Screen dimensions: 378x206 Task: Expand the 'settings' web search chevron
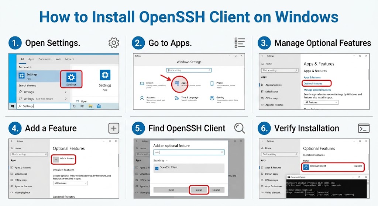66,92
